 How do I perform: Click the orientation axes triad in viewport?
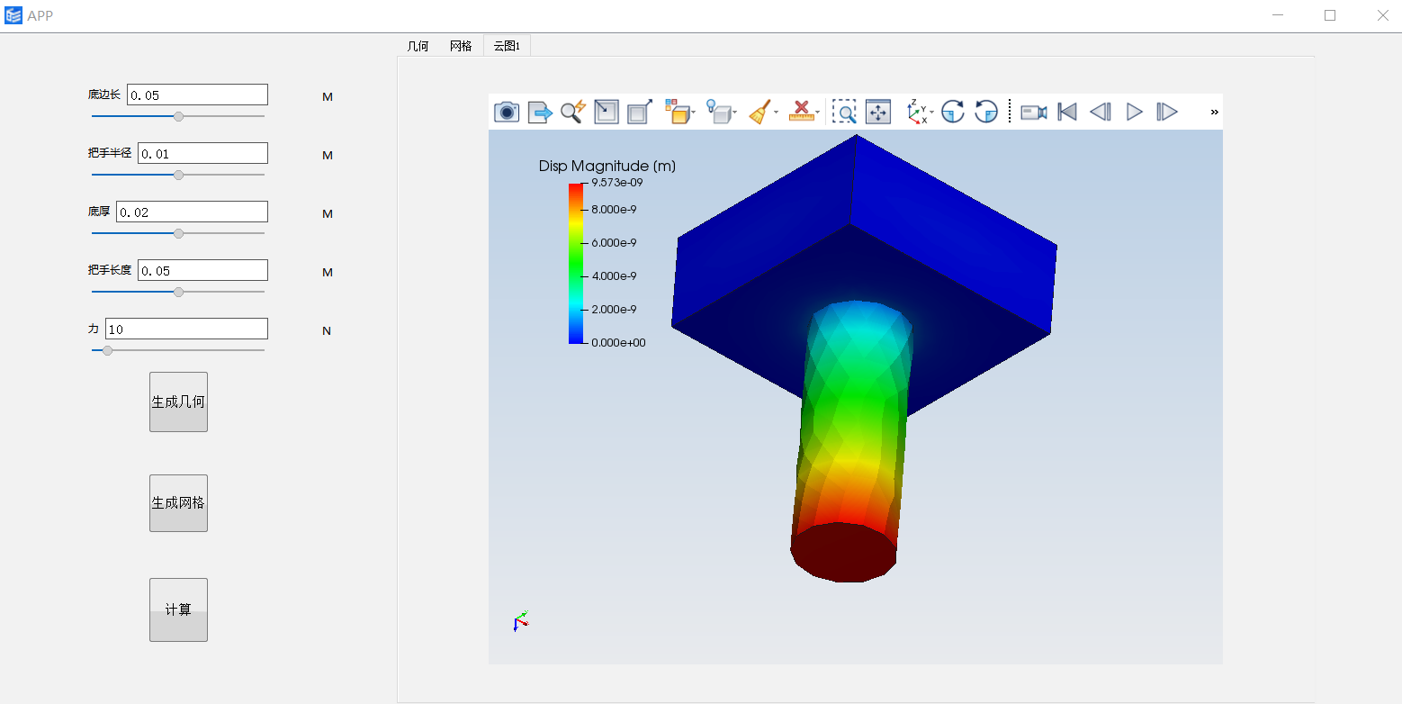click(x=520, y=620)
